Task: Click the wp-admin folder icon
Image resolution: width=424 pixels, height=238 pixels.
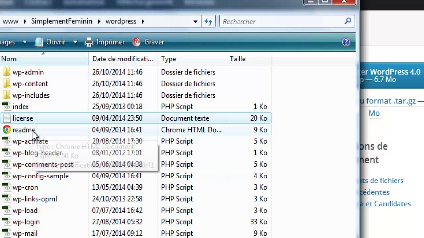Action: coord(6,72)
